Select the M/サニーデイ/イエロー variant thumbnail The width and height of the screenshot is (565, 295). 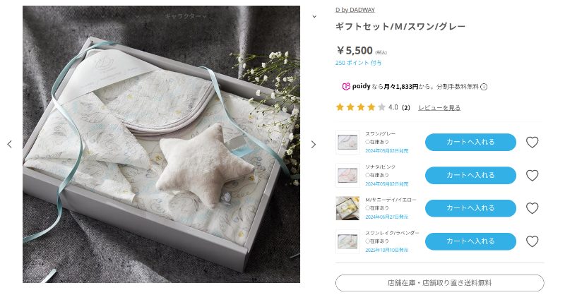347,208
